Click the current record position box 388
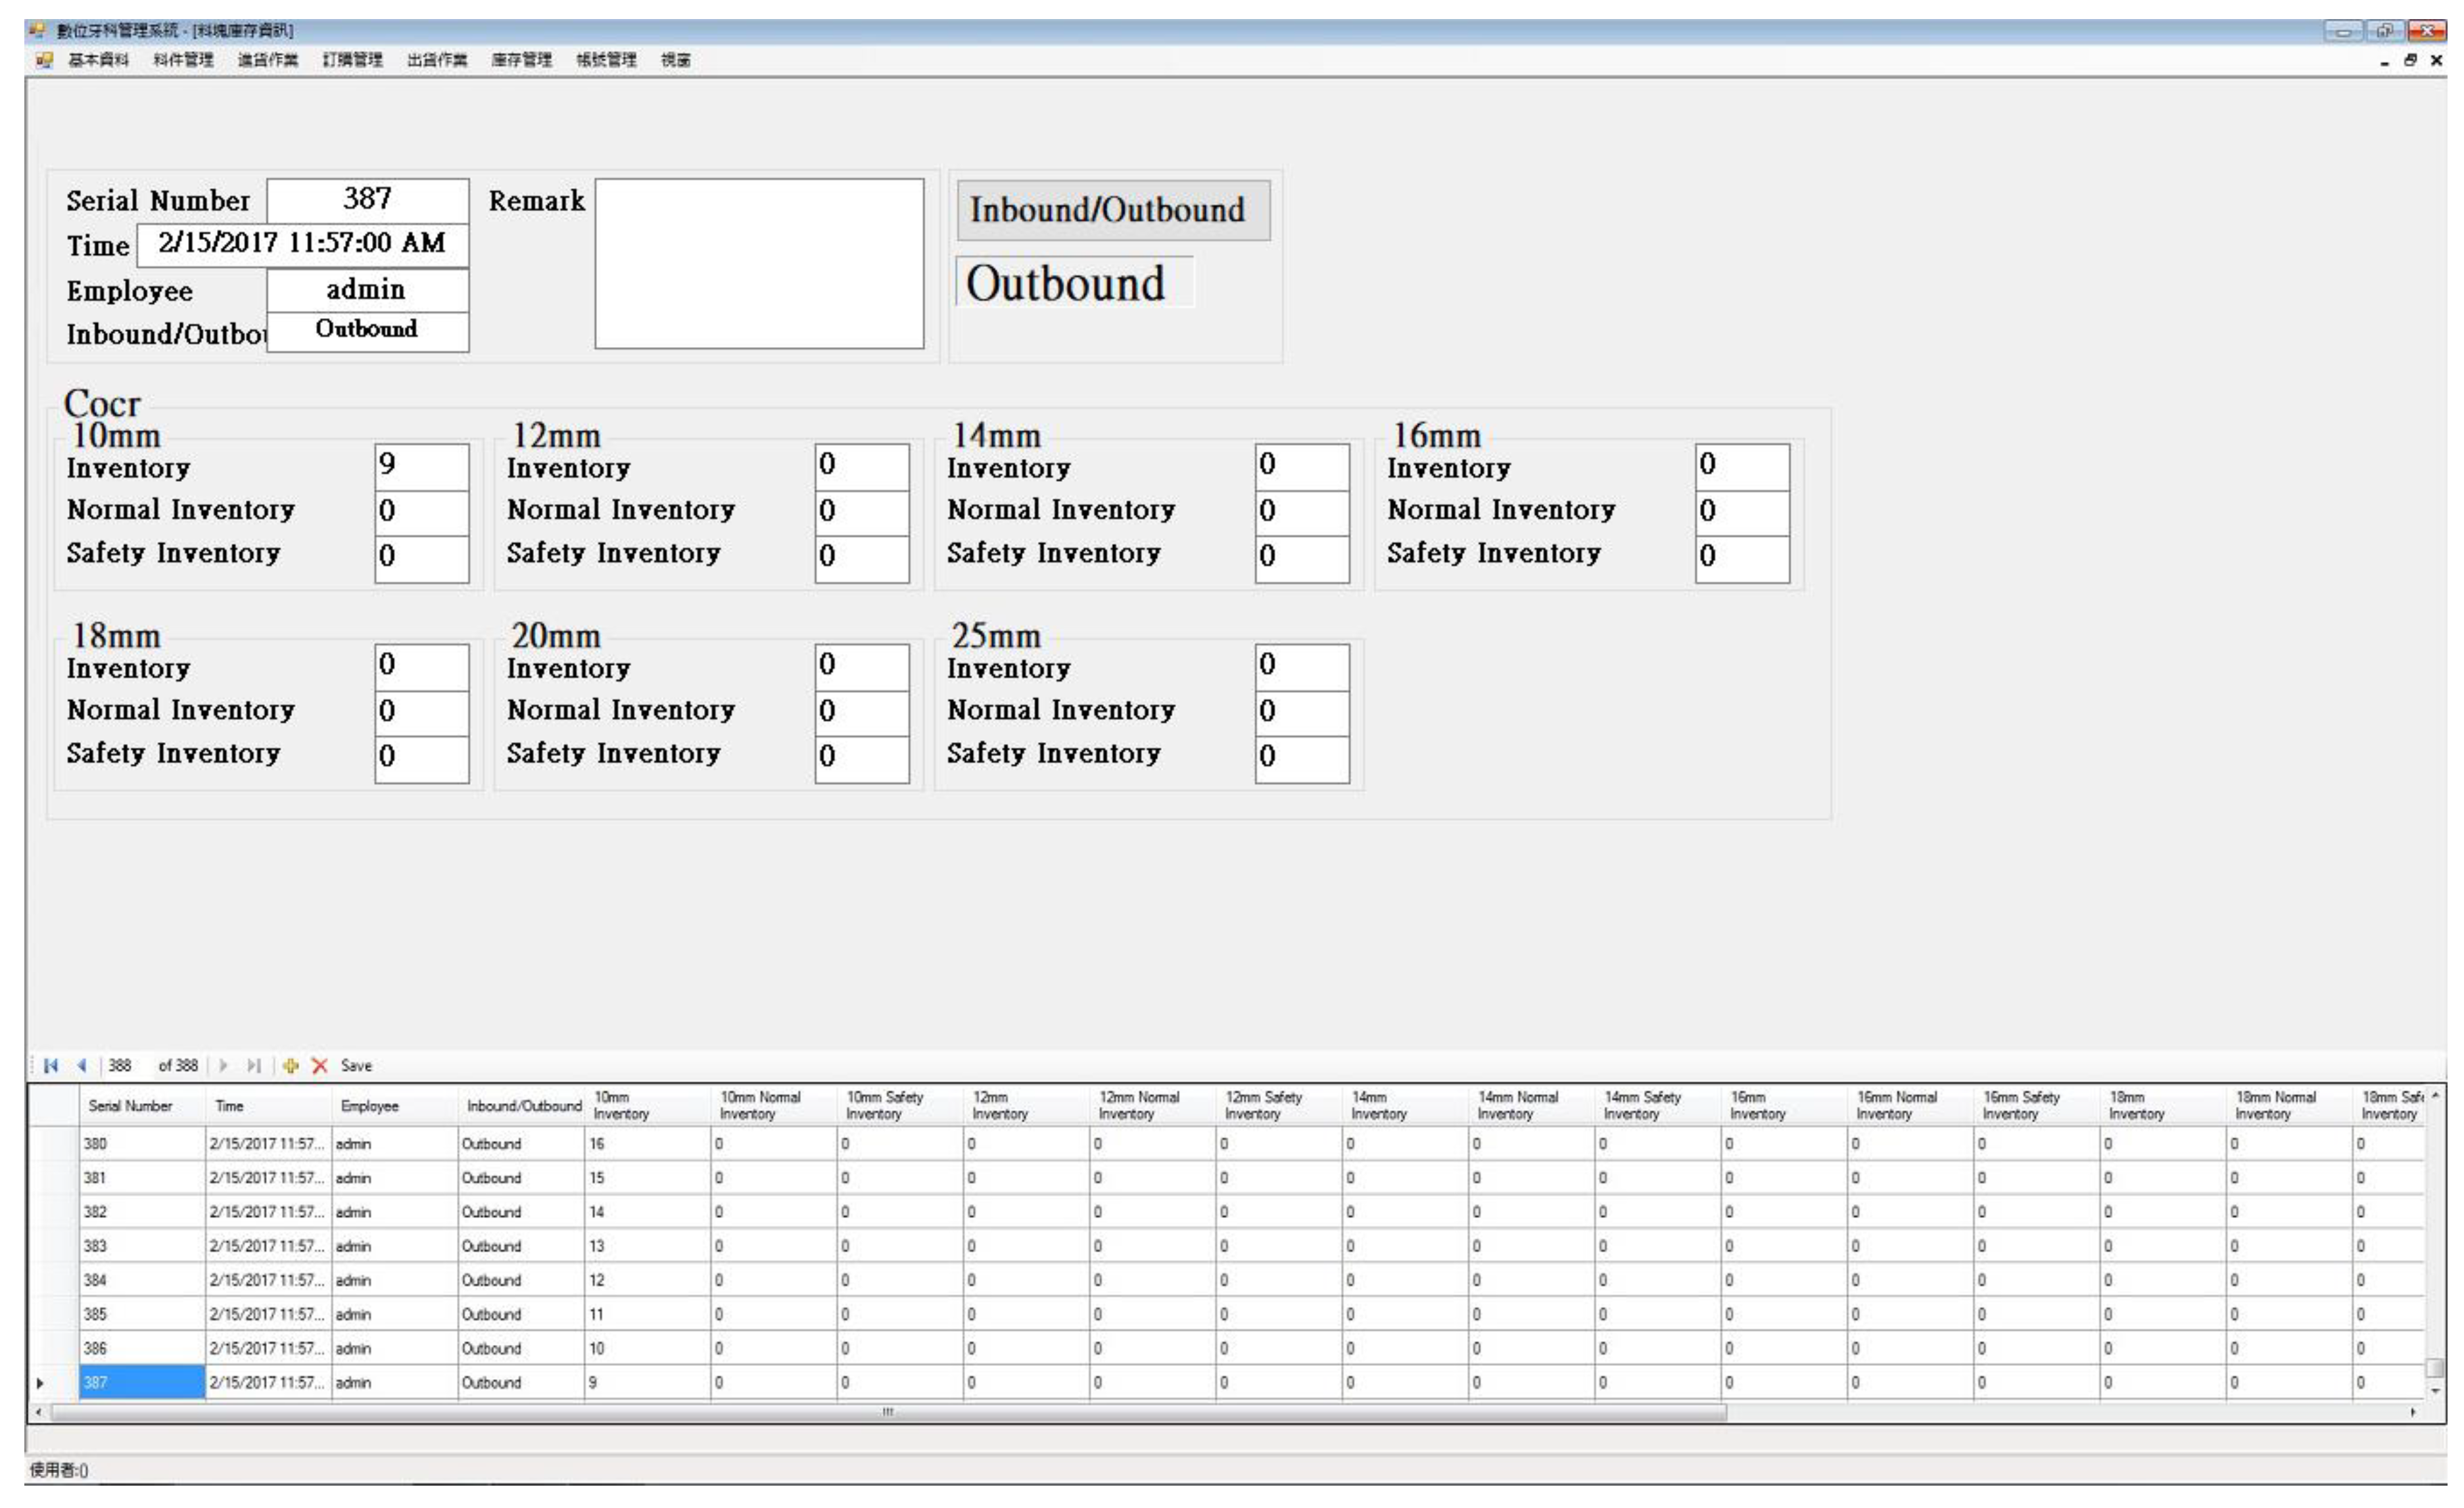The width and height of the screenshot is (2464, 1508). pos(124,1066)
